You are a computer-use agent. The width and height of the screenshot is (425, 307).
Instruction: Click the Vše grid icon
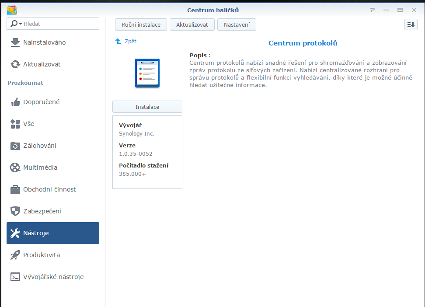[x=15, y=124]
